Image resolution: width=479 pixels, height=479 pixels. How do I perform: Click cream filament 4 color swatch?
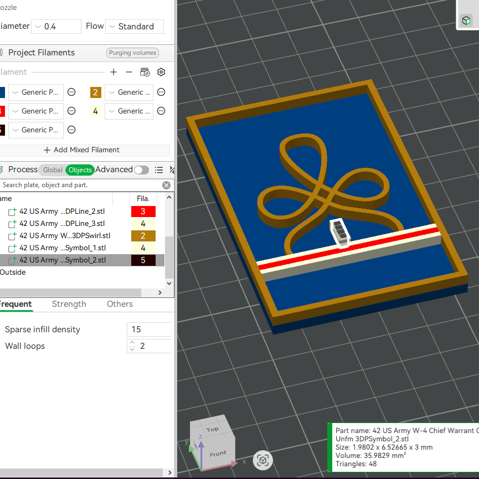tap(96, 111)
